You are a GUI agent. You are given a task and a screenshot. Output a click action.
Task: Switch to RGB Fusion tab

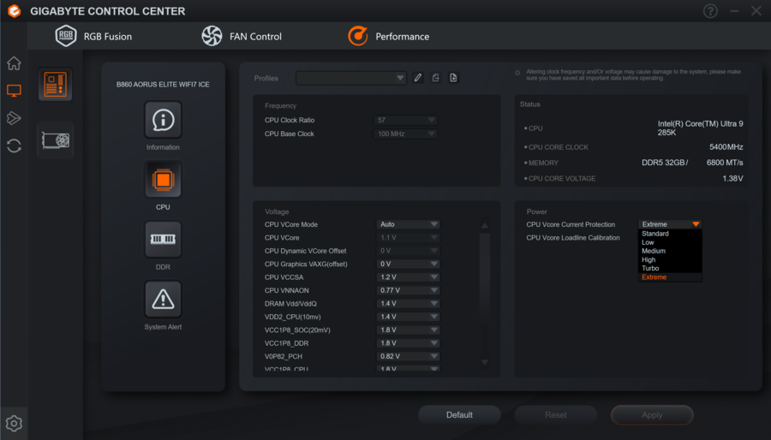93,36
